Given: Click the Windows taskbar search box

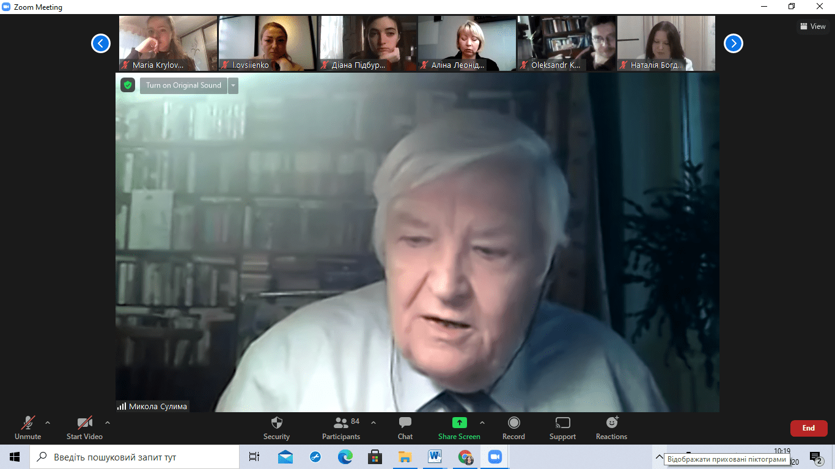Looking at the screenshot, I should pos(134,457).
